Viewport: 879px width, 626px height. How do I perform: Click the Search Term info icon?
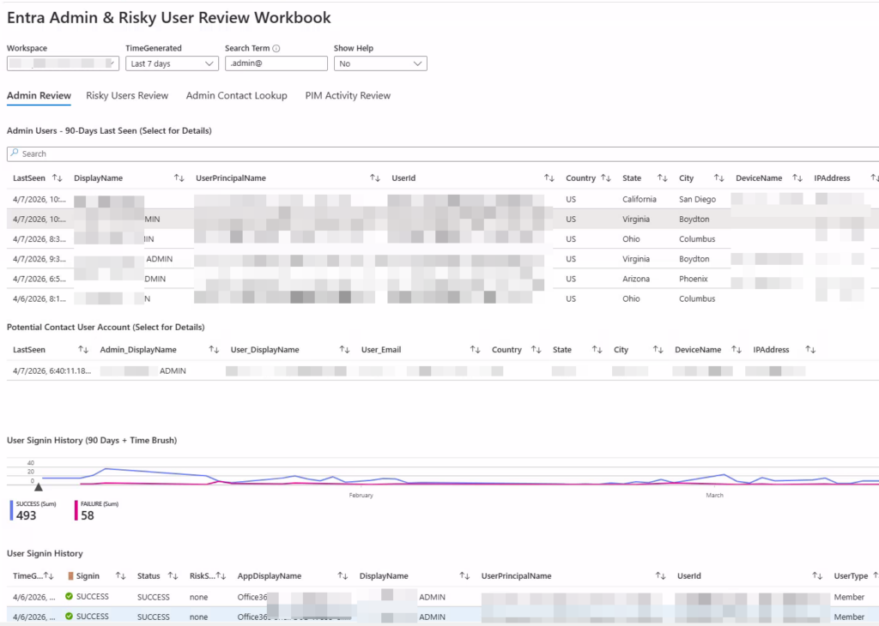[x=276, y=49]
